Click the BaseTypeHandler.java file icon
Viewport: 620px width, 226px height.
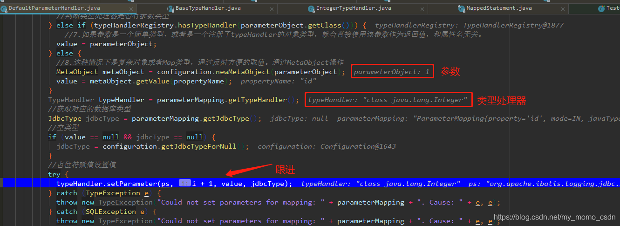click(x=170, y=8)
